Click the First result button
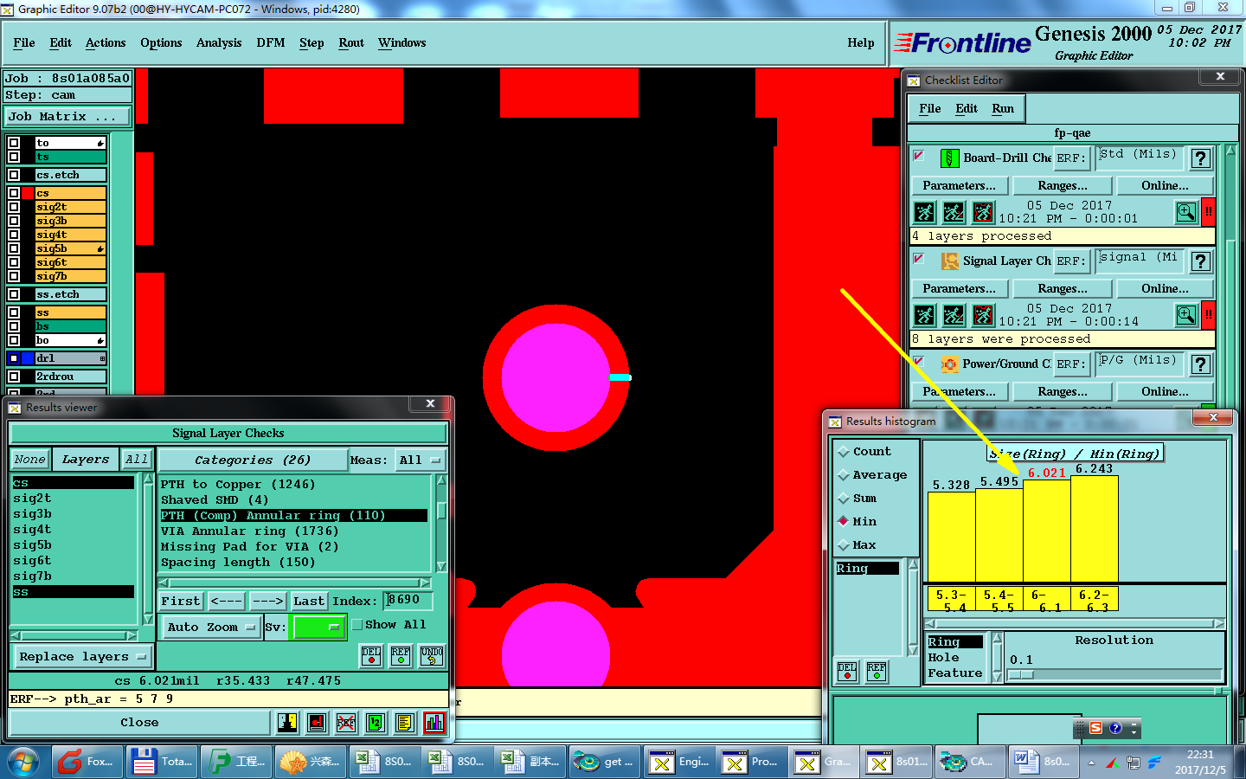This screenshot has height=779, width=1246. (181, 601)
